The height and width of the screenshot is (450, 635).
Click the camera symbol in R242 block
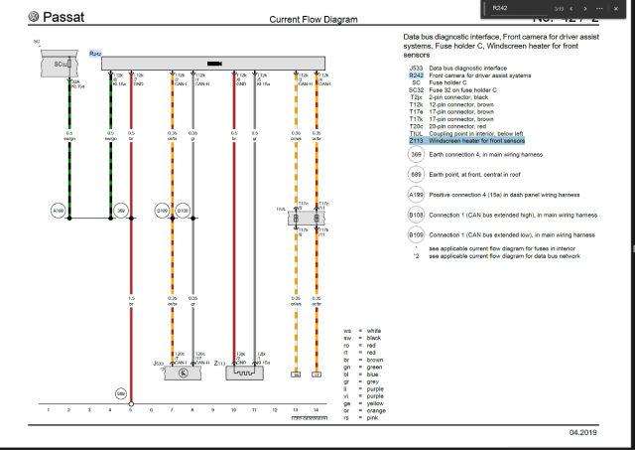[x=212, y=62]
